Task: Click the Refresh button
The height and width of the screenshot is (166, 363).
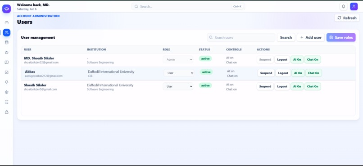Action: coord(347,18)
